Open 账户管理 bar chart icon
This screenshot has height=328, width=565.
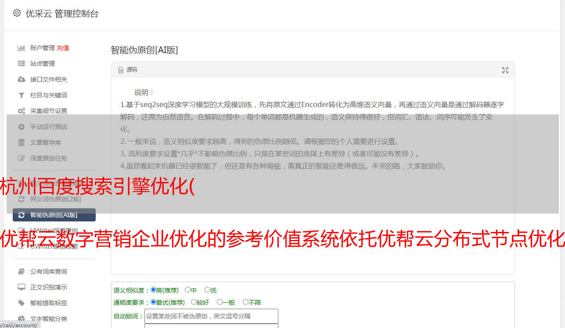[x=21, y=48]
